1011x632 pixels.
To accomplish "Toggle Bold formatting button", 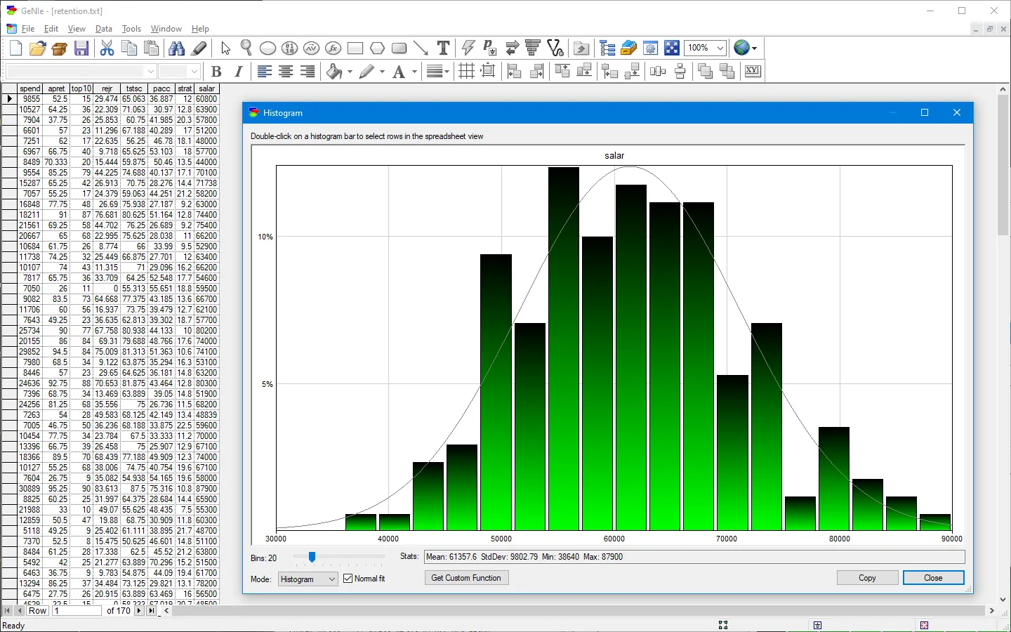I will [216, 72].
